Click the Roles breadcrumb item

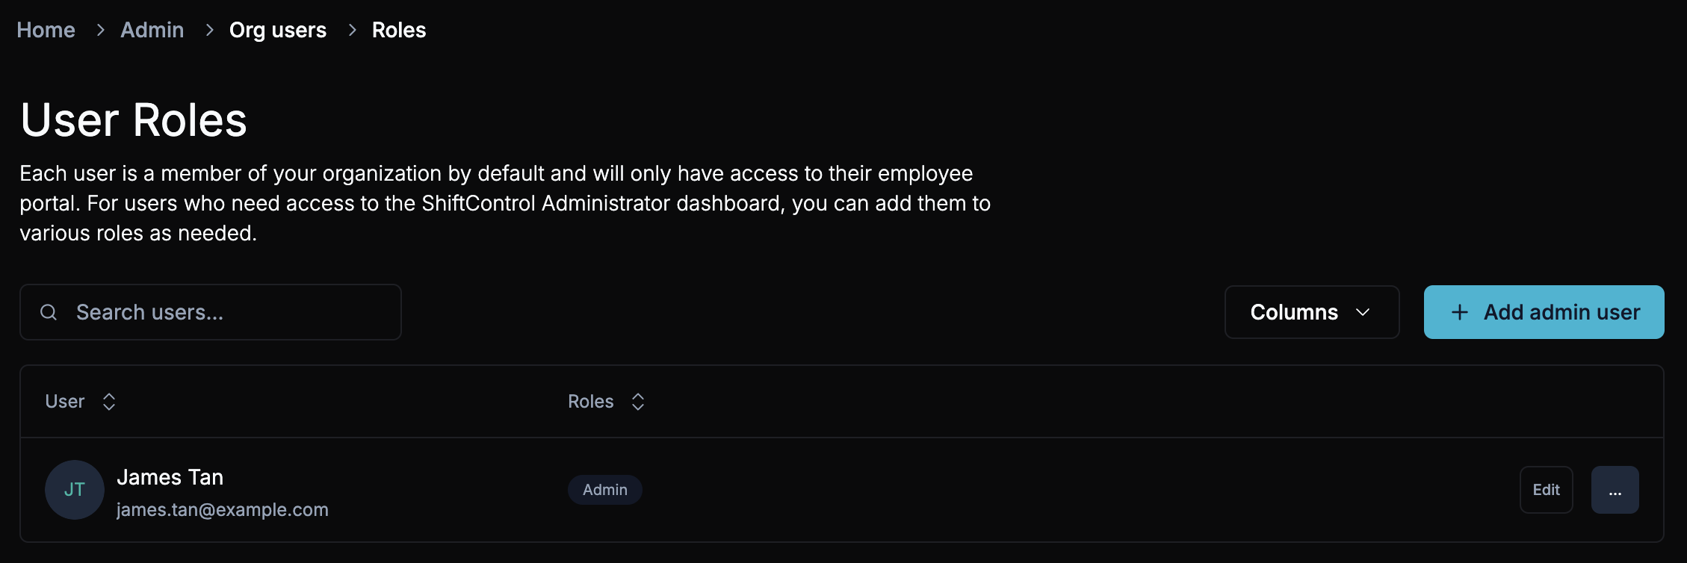(399, 30)
